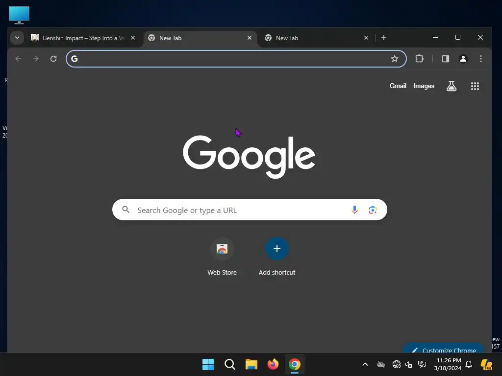Click the Chrome taskbar icon
The height and width of the screenshot is (376, 502).
pos(295,364)
